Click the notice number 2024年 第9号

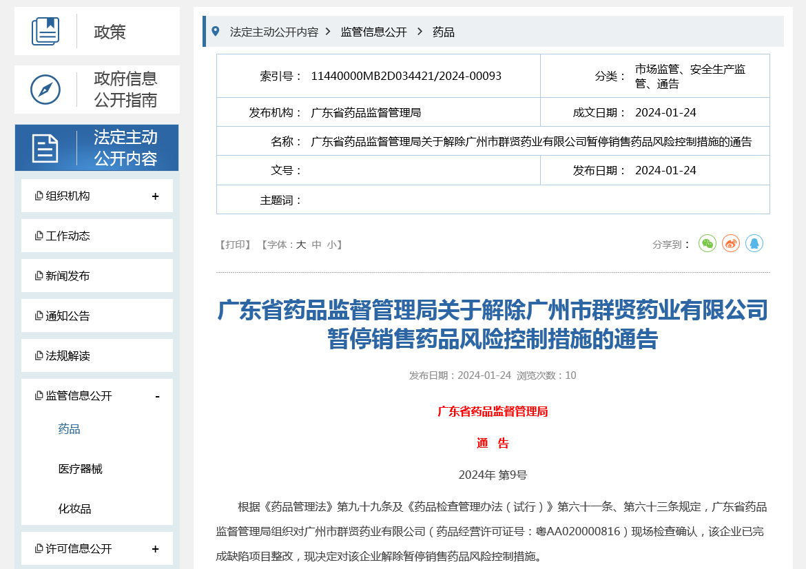[x=493, y=475]
